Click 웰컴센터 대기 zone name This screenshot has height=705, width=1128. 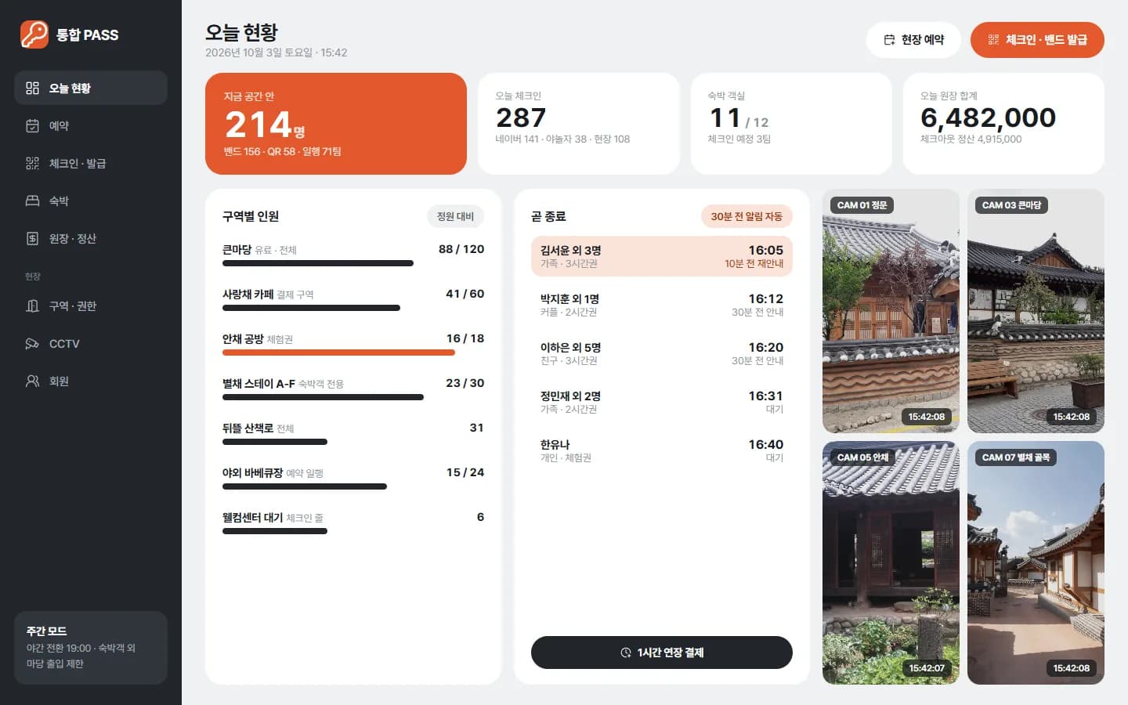pos(252,517)
